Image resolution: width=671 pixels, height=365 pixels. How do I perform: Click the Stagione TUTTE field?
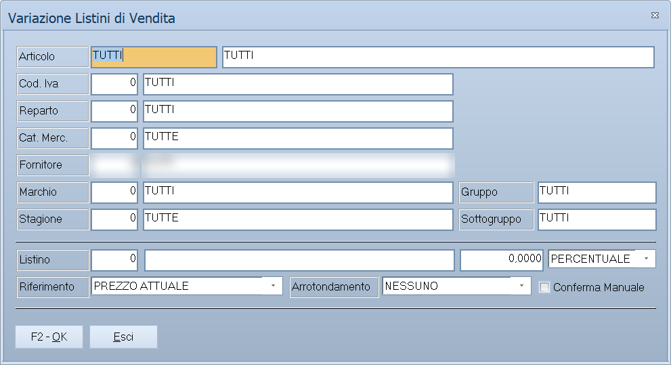(x=298, y=219)
